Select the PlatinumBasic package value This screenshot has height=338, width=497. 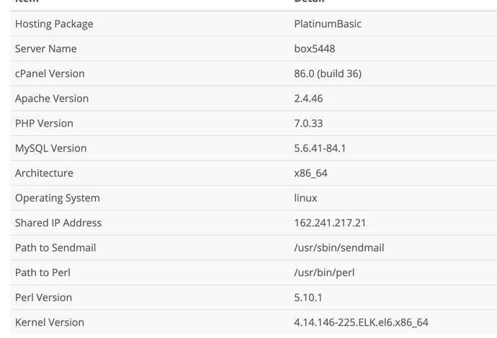(328, 24)
